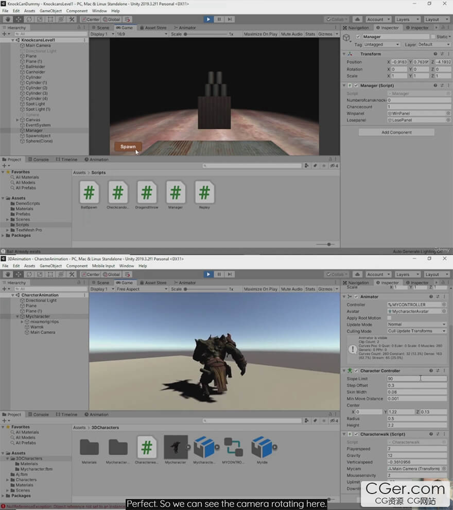
Task: Select the Scale tool in the top Unity window
Action: tap(40, 19)
